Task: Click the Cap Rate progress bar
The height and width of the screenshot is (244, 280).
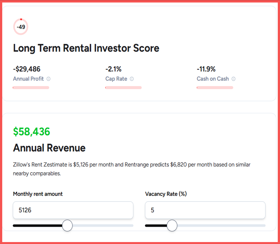Action: [123, 88]
